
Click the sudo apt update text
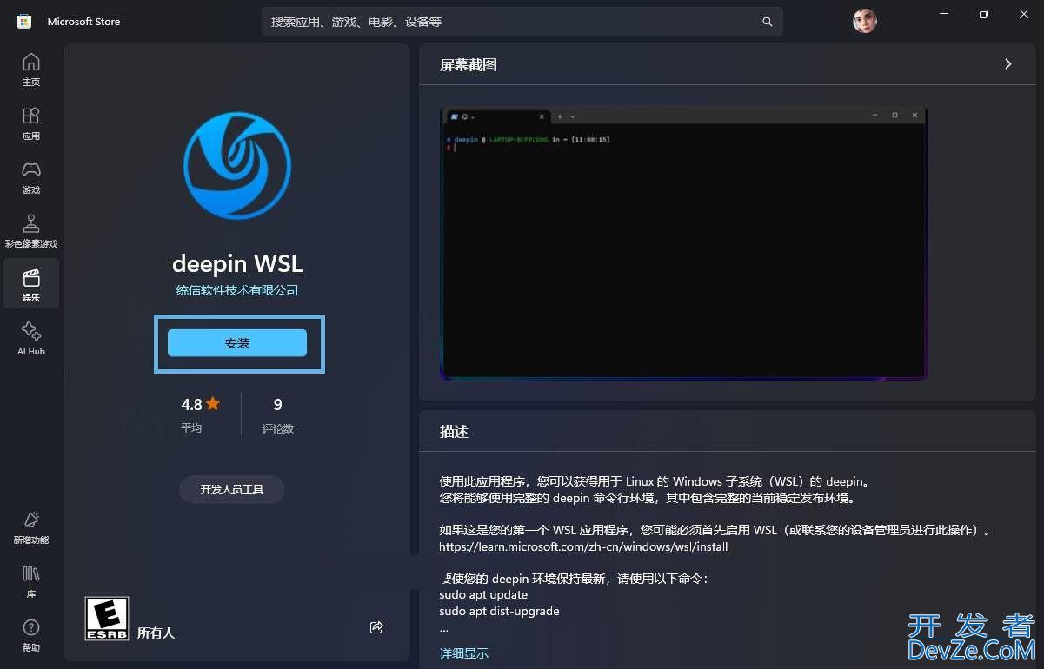pyautogui.click(x=483, y=595)
